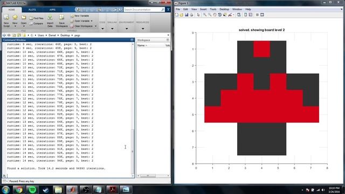The height and width of the screenshot is (194, 345).
Task: Select the Edit Plot arrow tool
Action: [198, 15]
